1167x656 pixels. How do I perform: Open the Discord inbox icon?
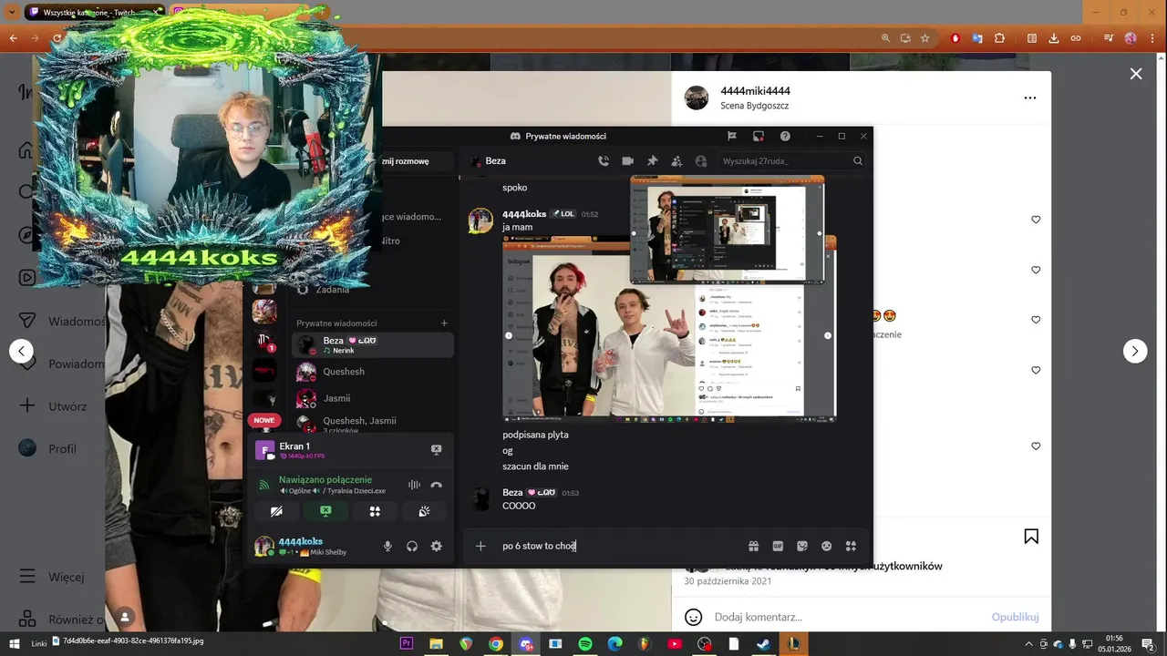coord(758,136)
